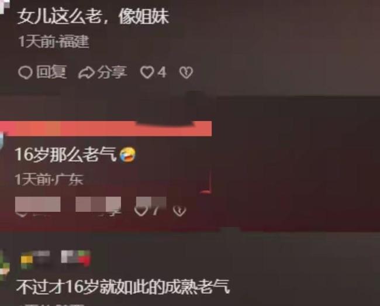
Task: Select the comment text 女儿这么老,像姐妹
Action: coord(93,16)
